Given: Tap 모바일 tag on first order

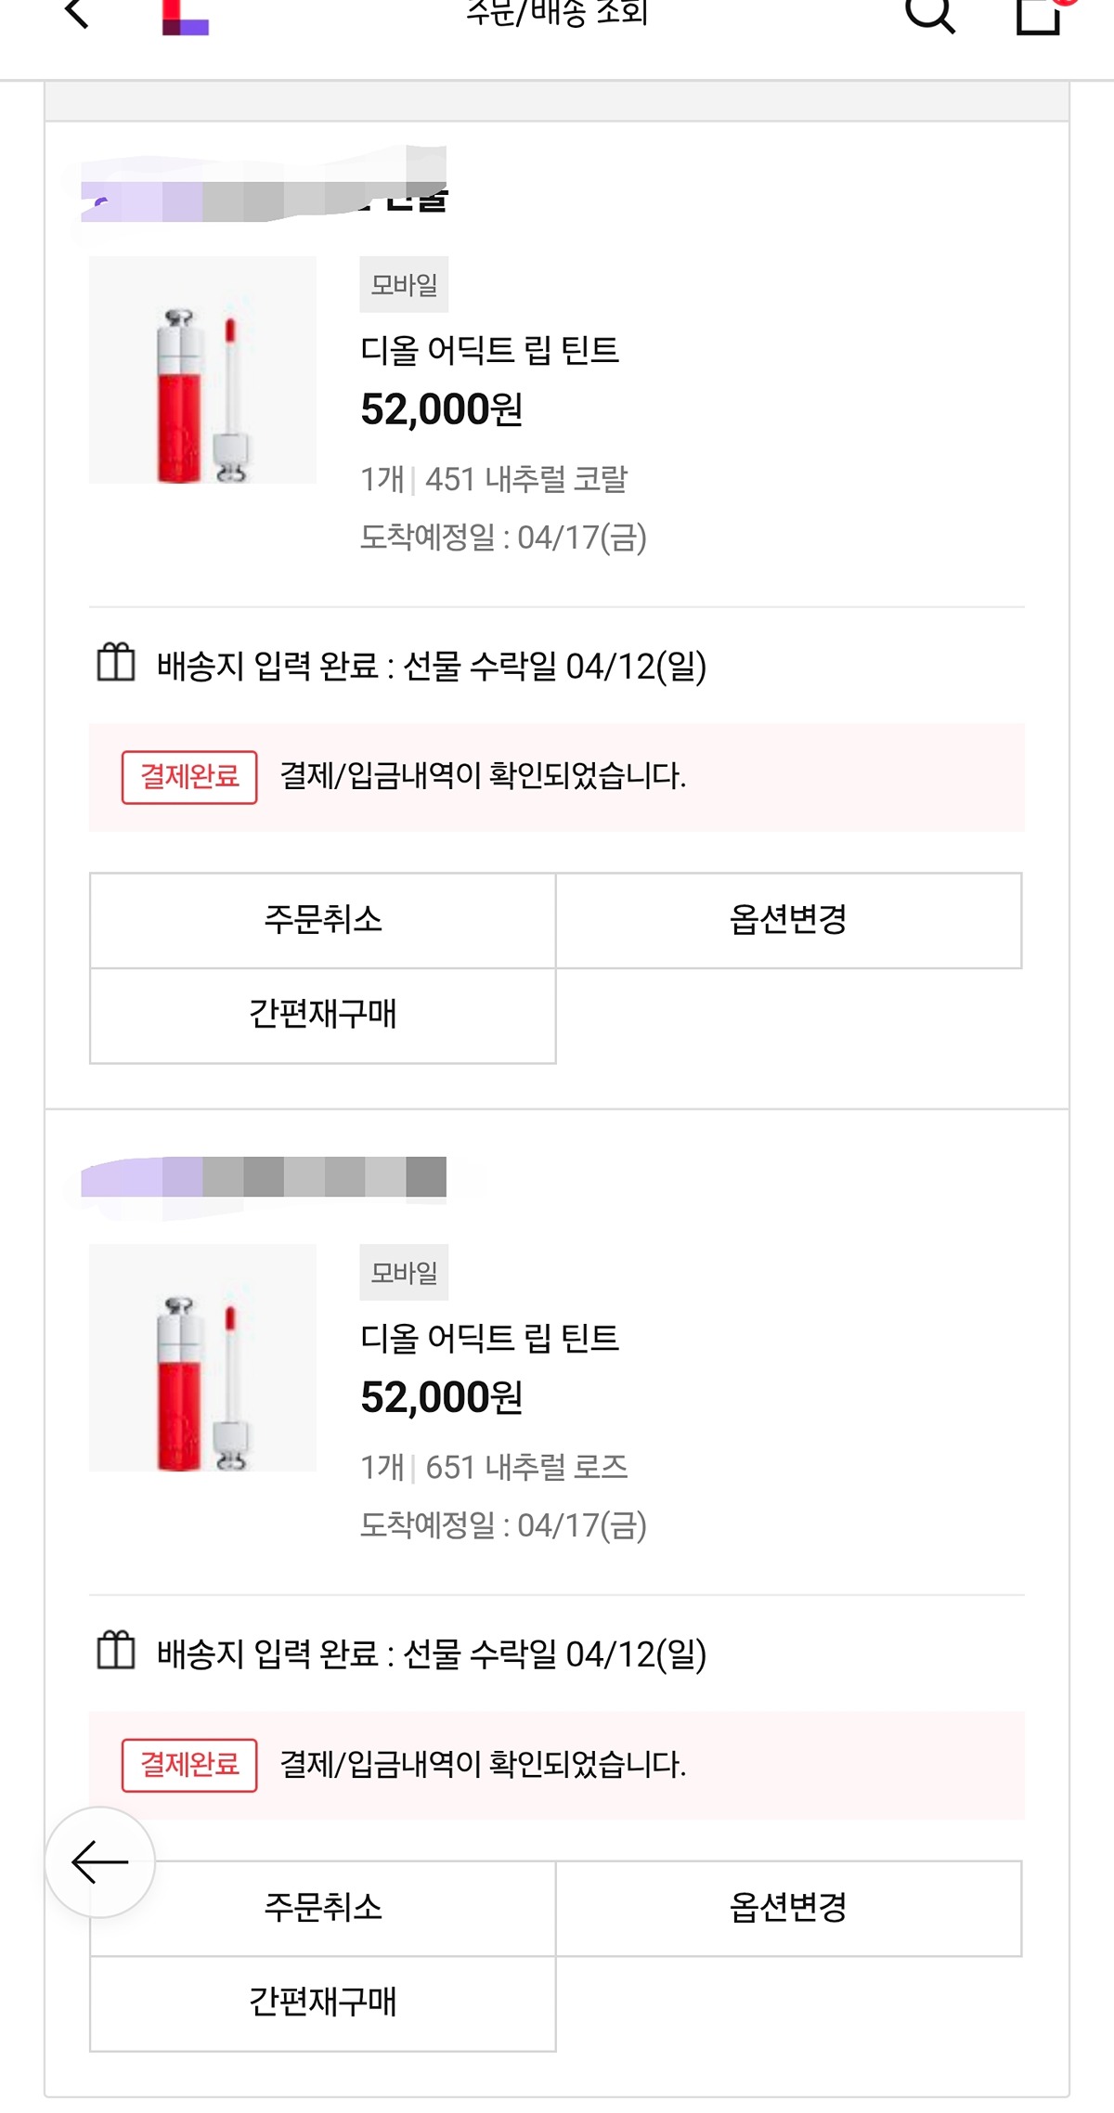Looking at the screenshot, I should [404, 284].
